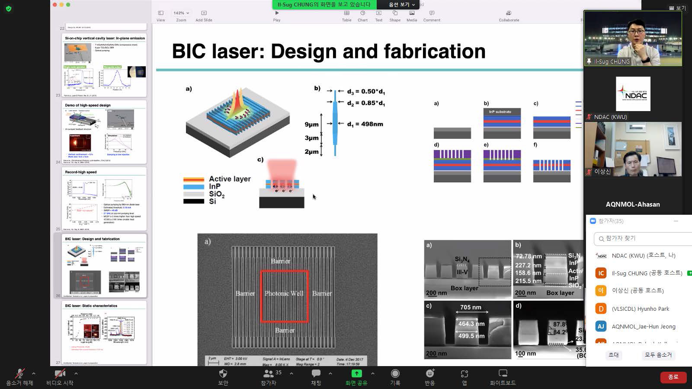Expand video options arrow beside camera
Image resolution: width=692 pixels, height=389 pixels.
point(76,373)
